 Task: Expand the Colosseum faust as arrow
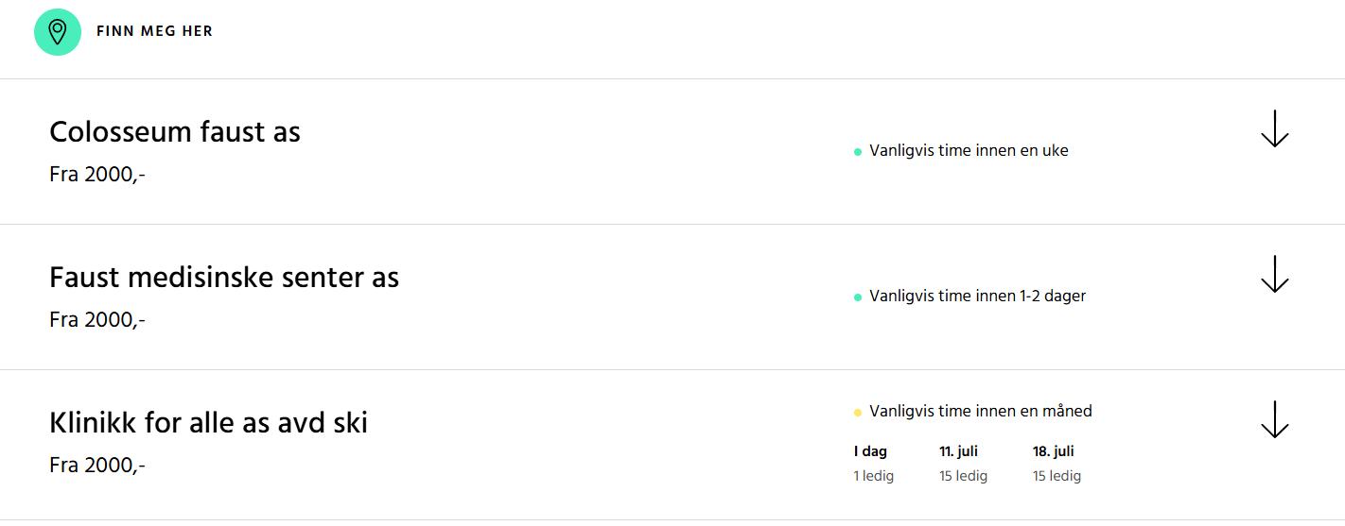pyautogui.click(x=1274, y=129)
